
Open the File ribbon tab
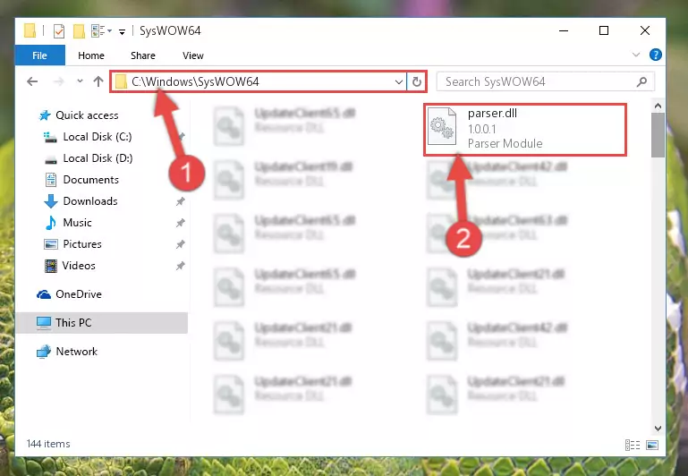pos(40,55)
